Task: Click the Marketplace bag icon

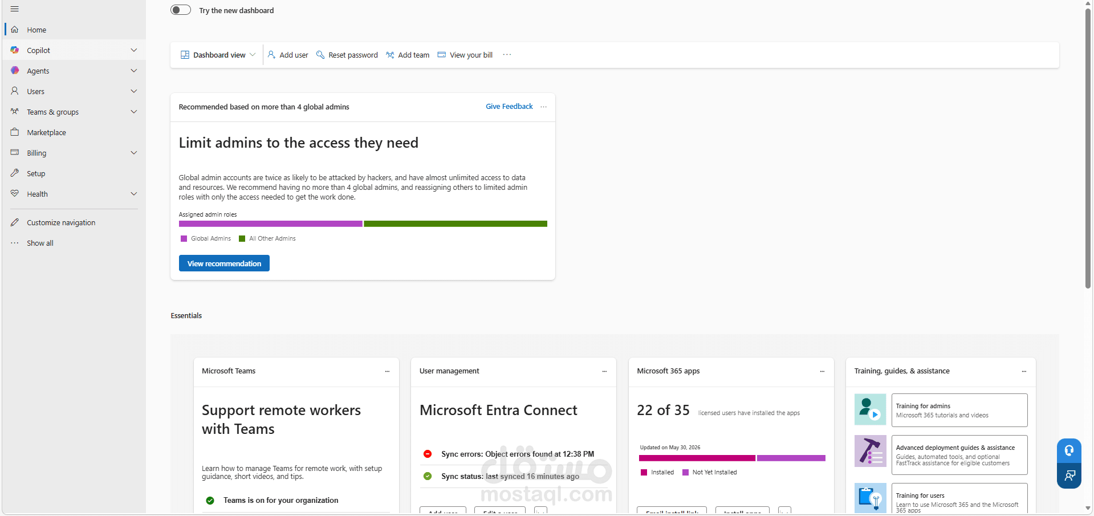Action: 15,132
